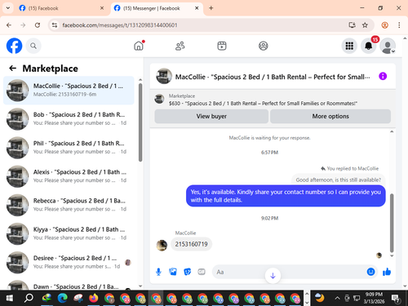Open the Rebecca conversation
408x306 pixels.
pyautogui.click(x=69, y=205)
